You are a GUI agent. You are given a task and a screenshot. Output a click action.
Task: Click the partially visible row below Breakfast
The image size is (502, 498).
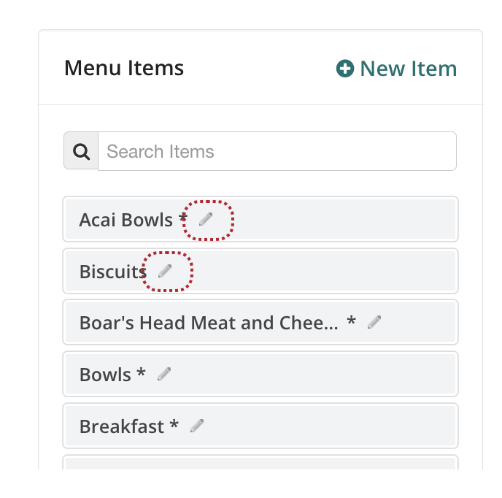tap(260, 463)
